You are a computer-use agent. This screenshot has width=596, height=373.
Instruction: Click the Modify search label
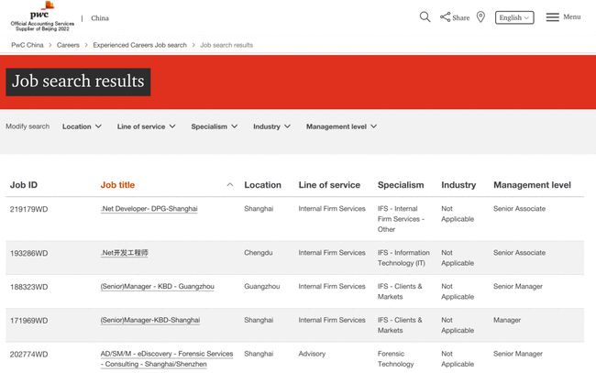tap(28, 126)
